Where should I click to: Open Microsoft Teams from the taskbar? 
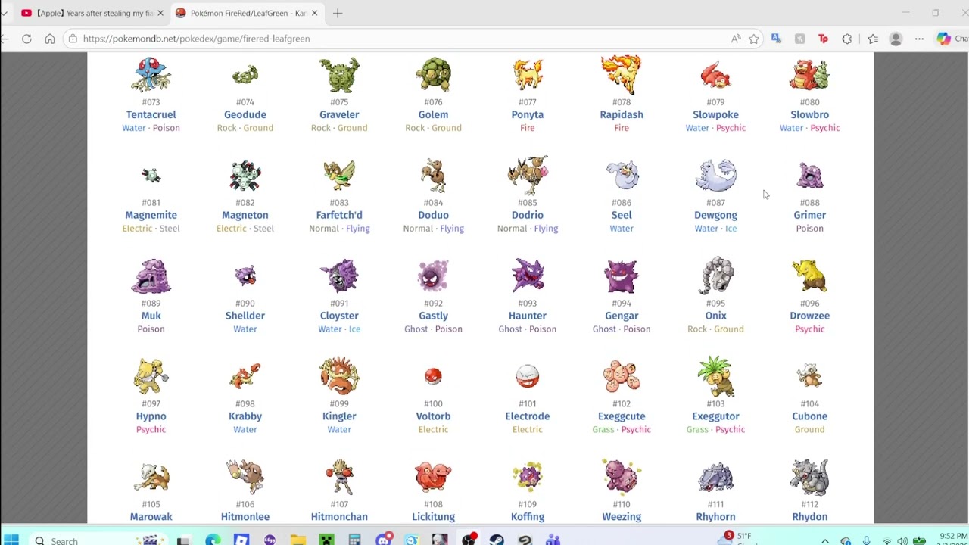click(553, 540)
